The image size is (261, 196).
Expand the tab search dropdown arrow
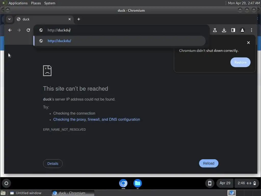point(9,19)
